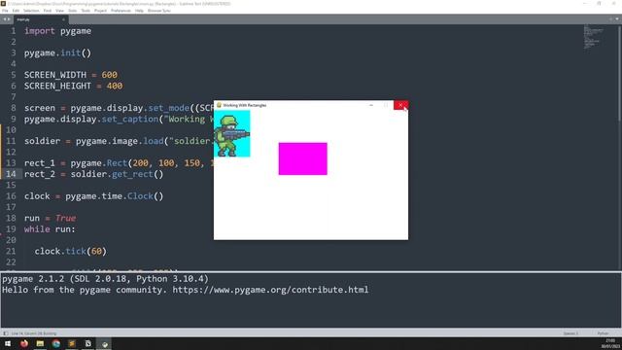Open the File menu in Sublime Text
Image resolution: width=622 pixels, height=350 pixels.
[5, 11]
